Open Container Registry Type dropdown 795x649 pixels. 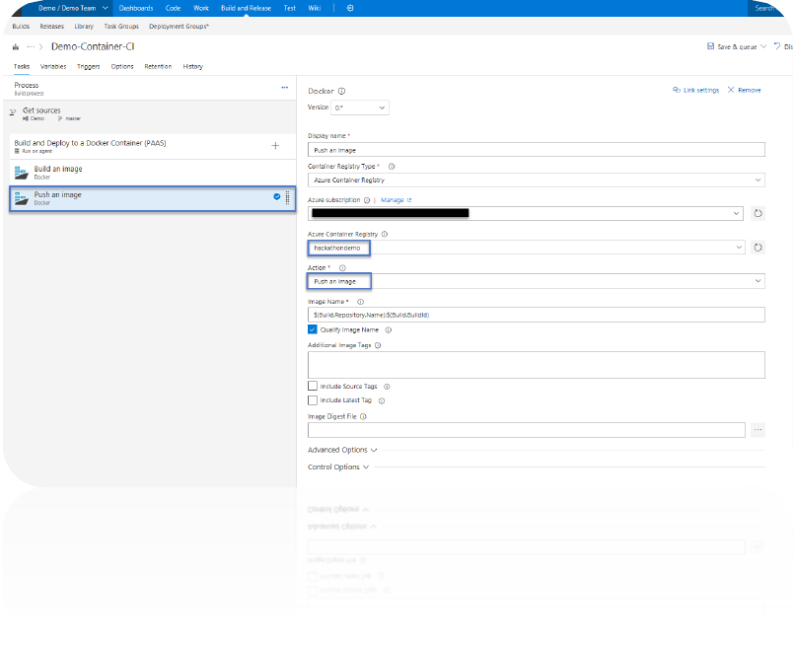[537, 180]
